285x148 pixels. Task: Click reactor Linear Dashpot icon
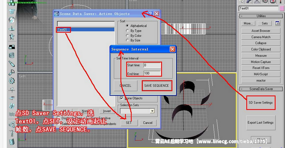12,64
